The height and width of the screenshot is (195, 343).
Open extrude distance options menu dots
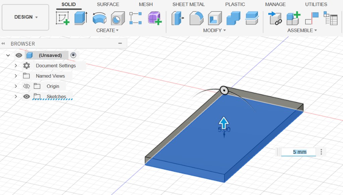click(x=321, y=152)
